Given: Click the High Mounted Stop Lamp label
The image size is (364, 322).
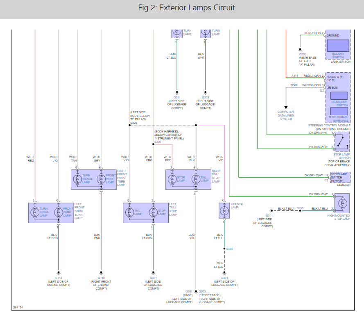Looking at the screenshot, I should point(339,217).
